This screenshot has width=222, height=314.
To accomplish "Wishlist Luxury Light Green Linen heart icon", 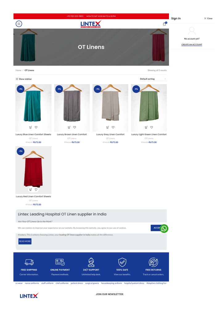I will pyautogui.click(x=151, y=127).
